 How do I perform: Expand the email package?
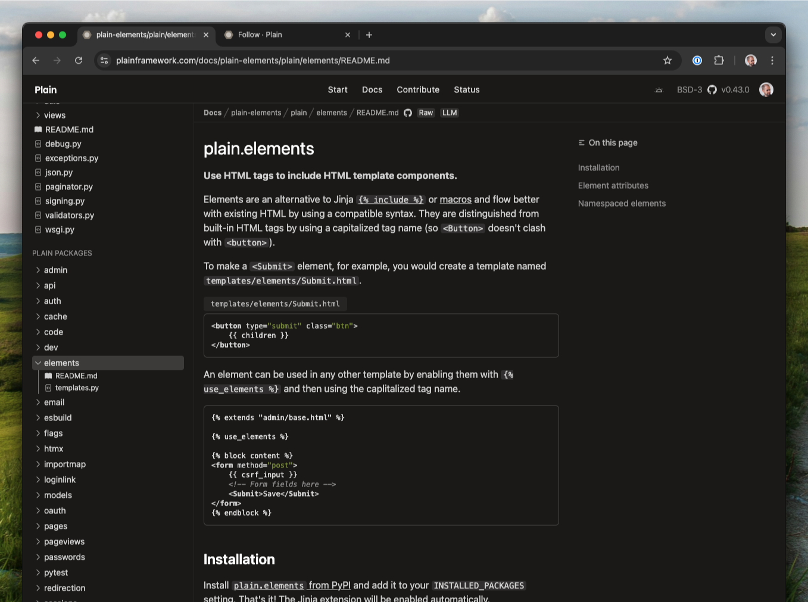(x=54, y=402)
